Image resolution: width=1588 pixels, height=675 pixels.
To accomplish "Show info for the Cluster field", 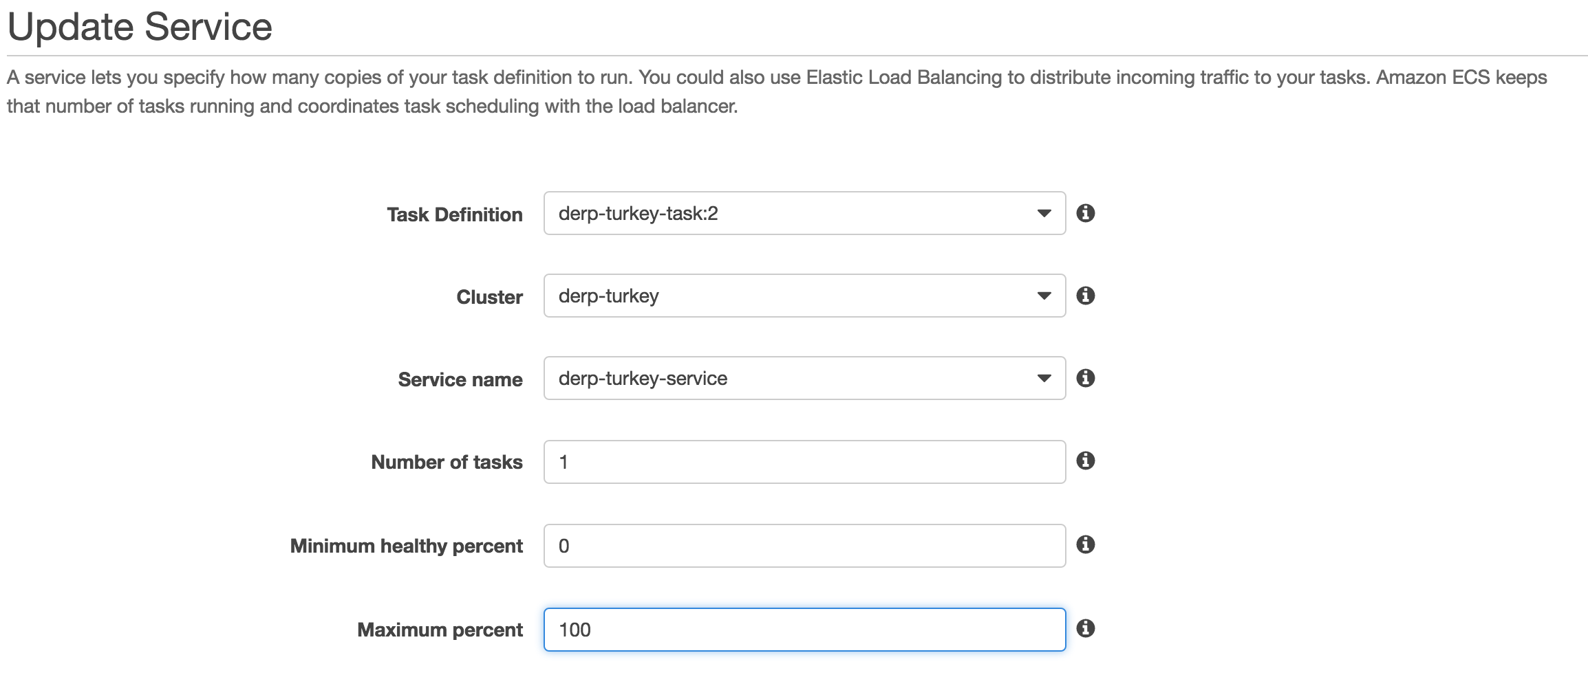I will coord(1085,296).
